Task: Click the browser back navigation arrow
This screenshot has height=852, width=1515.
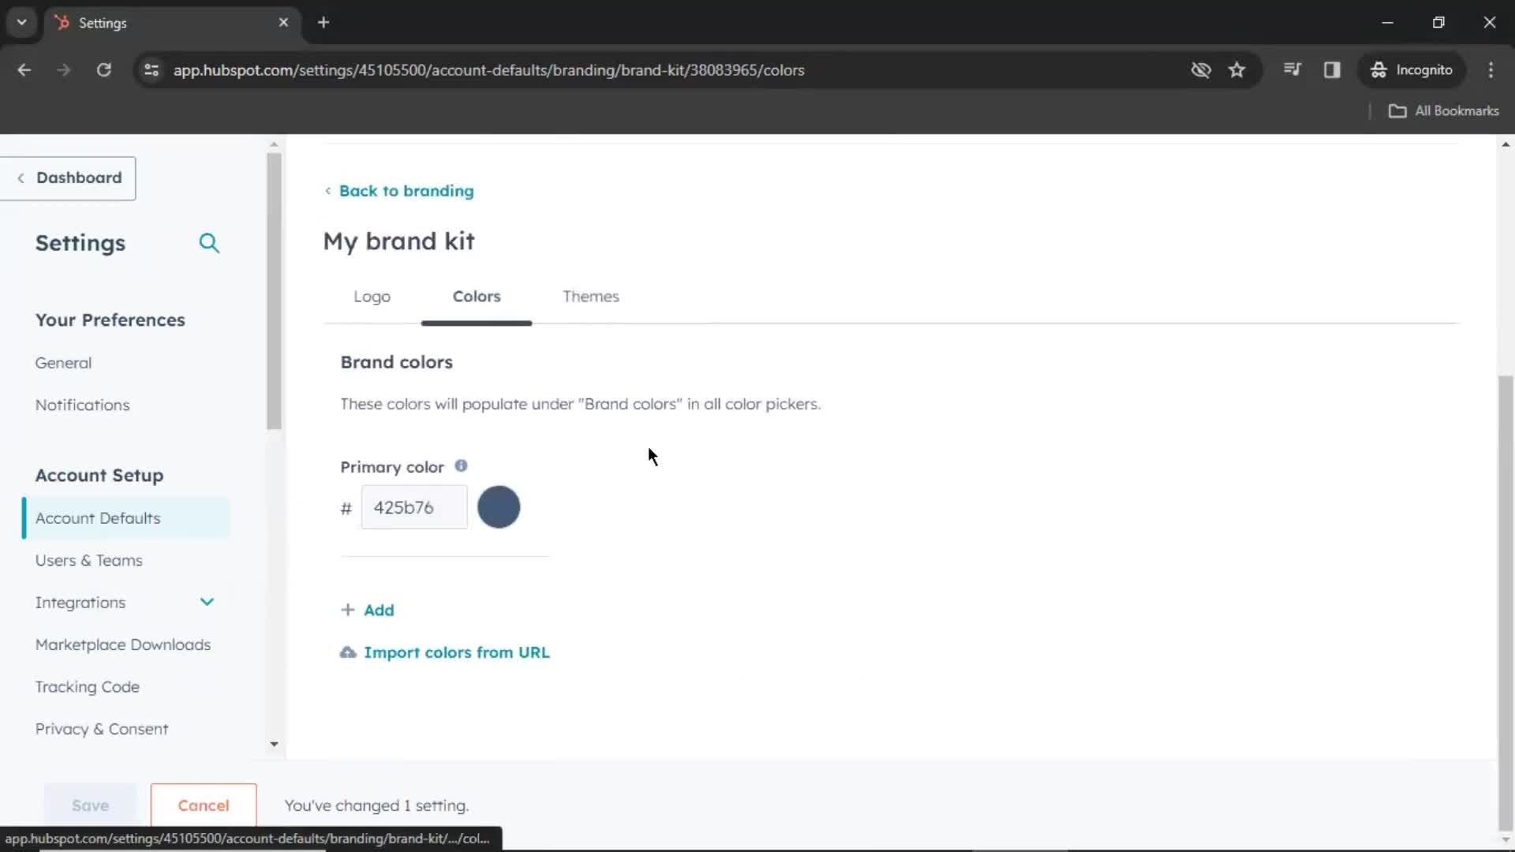Action: click(x=25, y=69)
